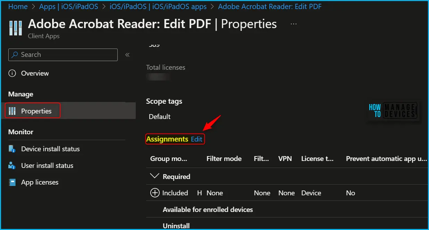Open App licenses page
The height and width of the screenshot is (230, 429).
(40, 182)
